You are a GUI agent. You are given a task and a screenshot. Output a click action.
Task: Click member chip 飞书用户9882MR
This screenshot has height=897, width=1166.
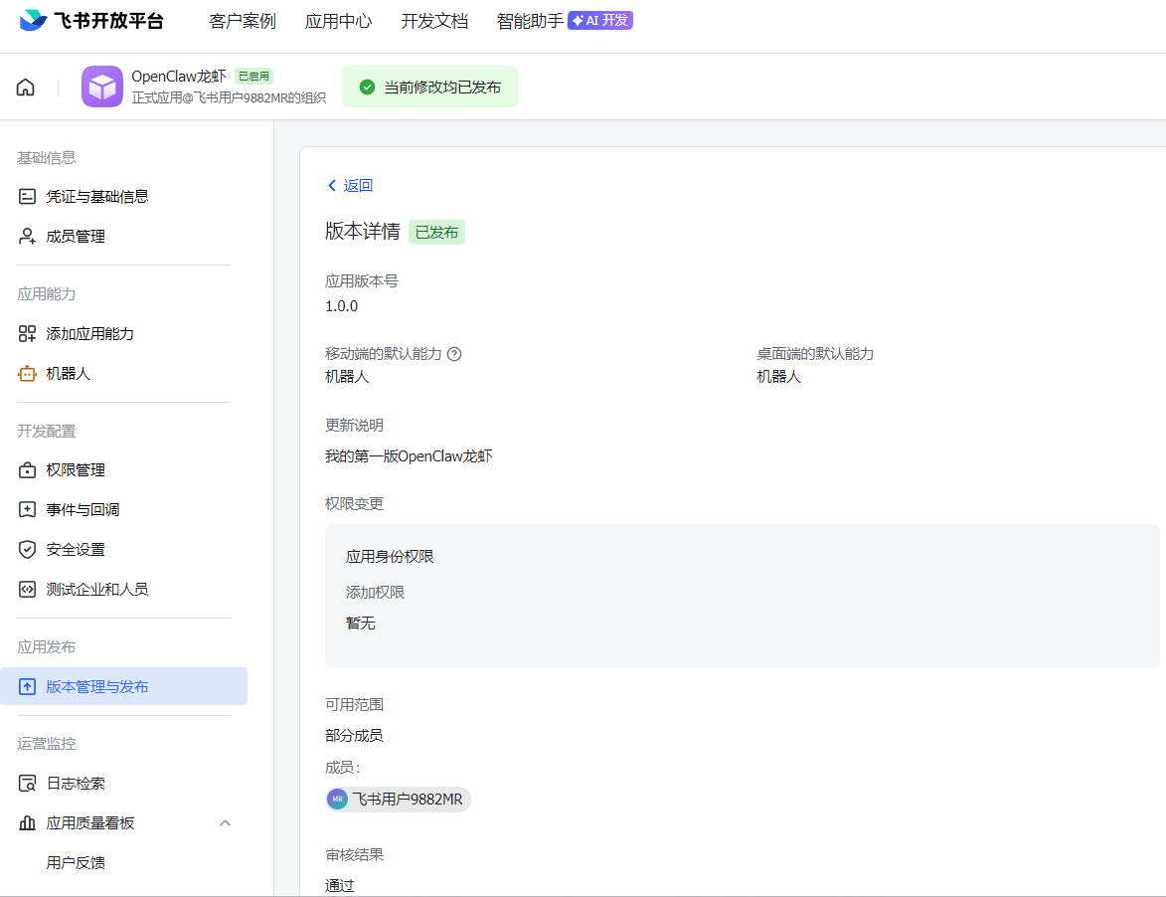pos(398,800)
